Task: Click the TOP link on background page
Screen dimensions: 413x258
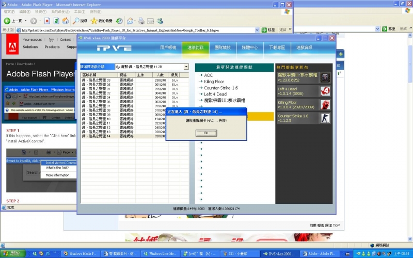Action: click(x=337, y=225)
